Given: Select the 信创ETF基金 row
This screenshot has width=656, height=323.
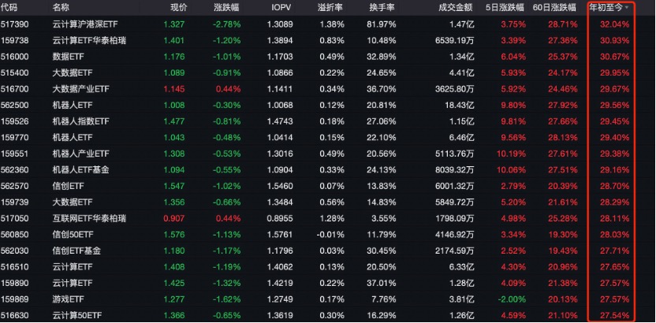Looking at the screenshot, I should tap(328, 251).
